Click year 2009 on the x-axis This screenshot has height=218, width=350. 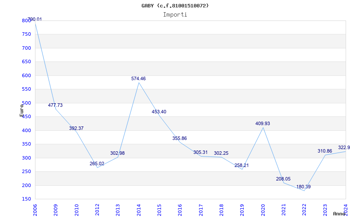56,210
